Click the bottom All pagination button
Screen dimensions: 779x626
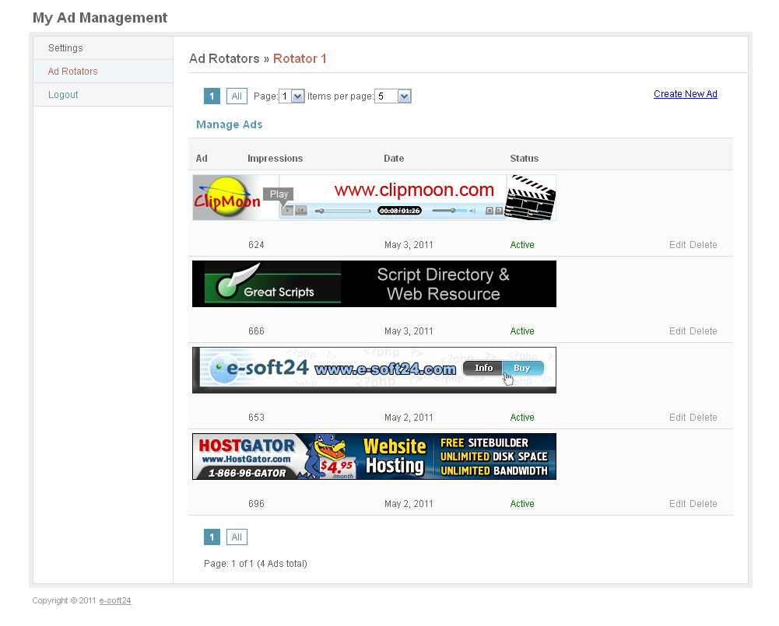[237, 537]
